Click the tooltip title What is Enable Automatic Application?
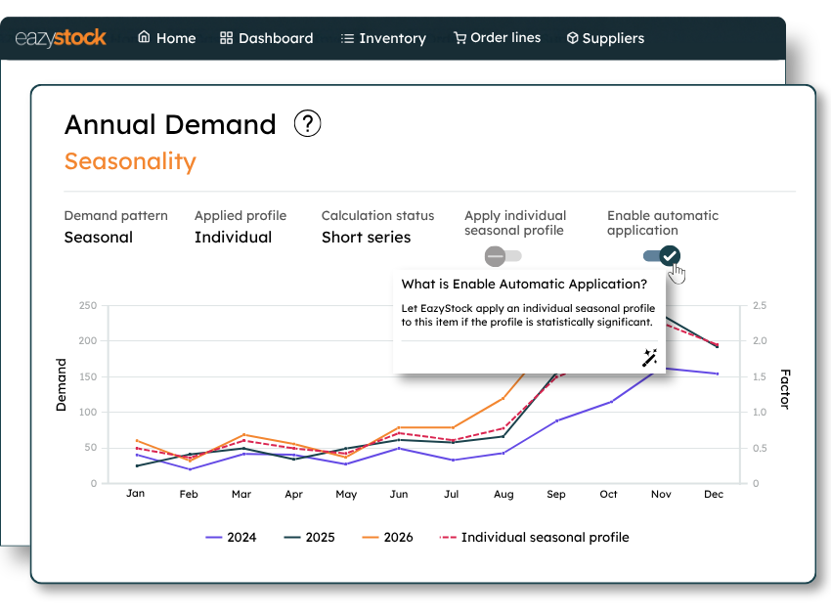 click(x=524, y=285)
